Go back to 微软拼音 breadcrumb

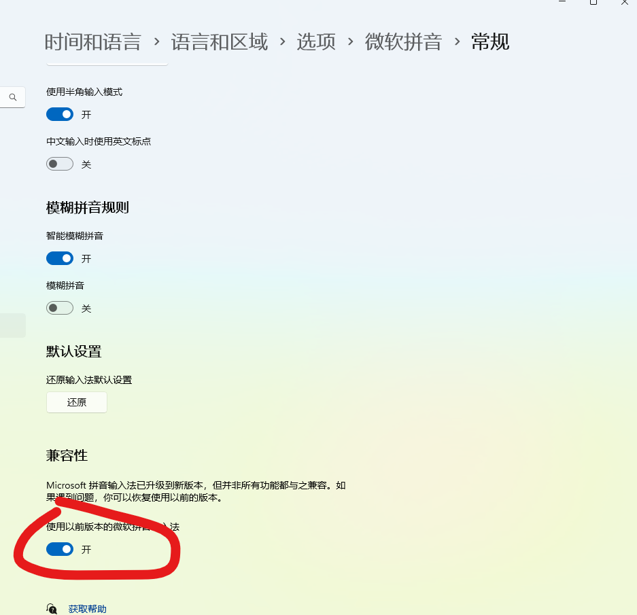click(x=403, y=42)
